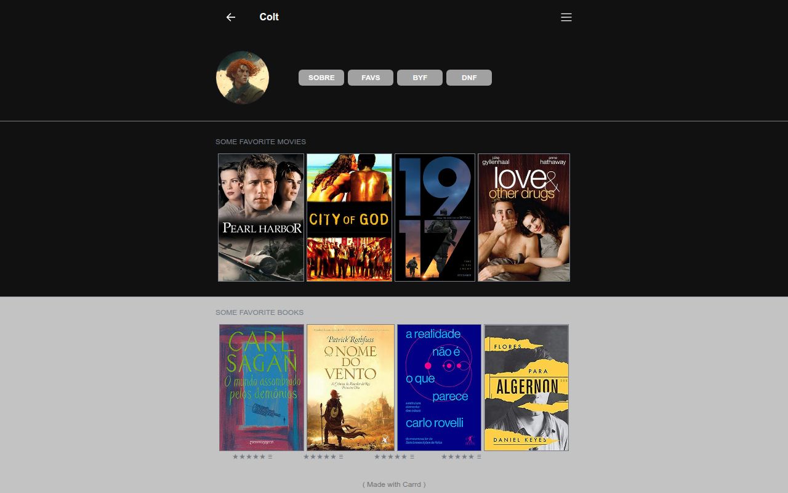Click the O Nome do Vento cover

pos(350,388)
